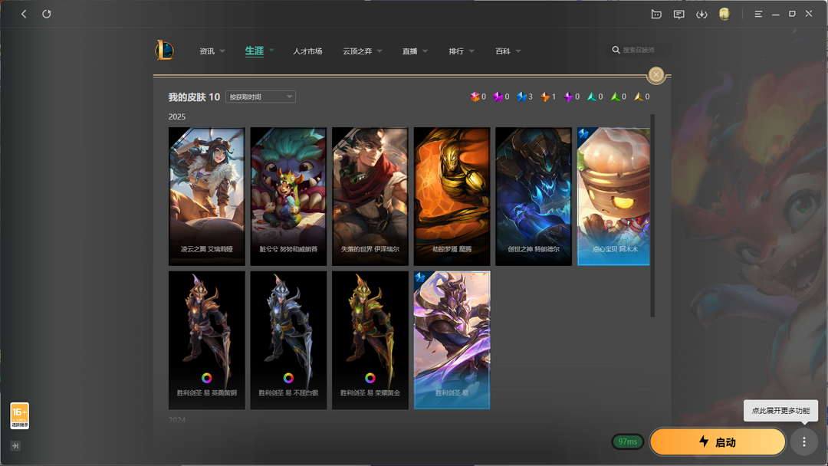Select the teal triangle rarity icon
This screenshot has height=466, width=828.
click(591, 97)
